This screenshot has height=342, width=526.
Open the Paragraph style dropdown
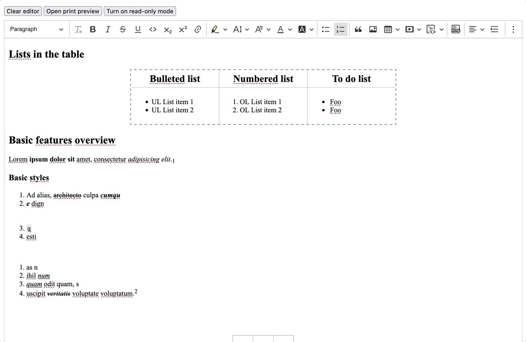point(35,29)
